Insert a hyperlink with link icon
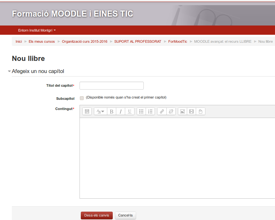 [x=162, y=112]
